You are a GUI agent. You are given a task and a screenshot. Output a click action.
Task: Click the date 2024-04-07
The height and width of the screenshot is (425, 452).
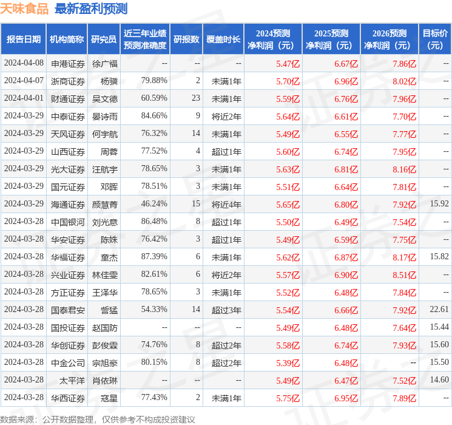click(24, 80)
